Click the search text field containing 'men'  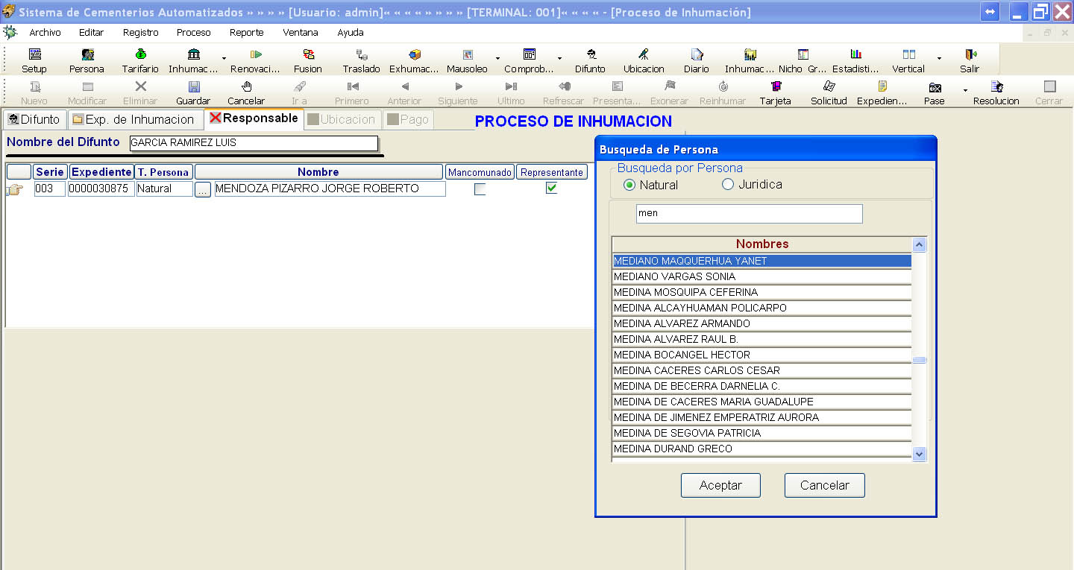(x=749, y=214)
